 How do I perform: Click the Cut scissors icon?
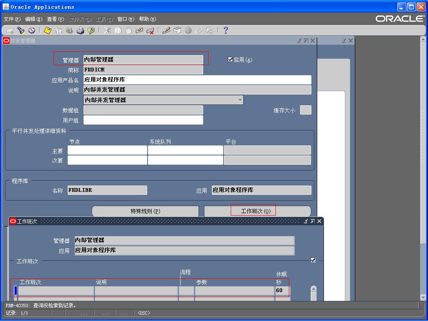click(107, 31)
